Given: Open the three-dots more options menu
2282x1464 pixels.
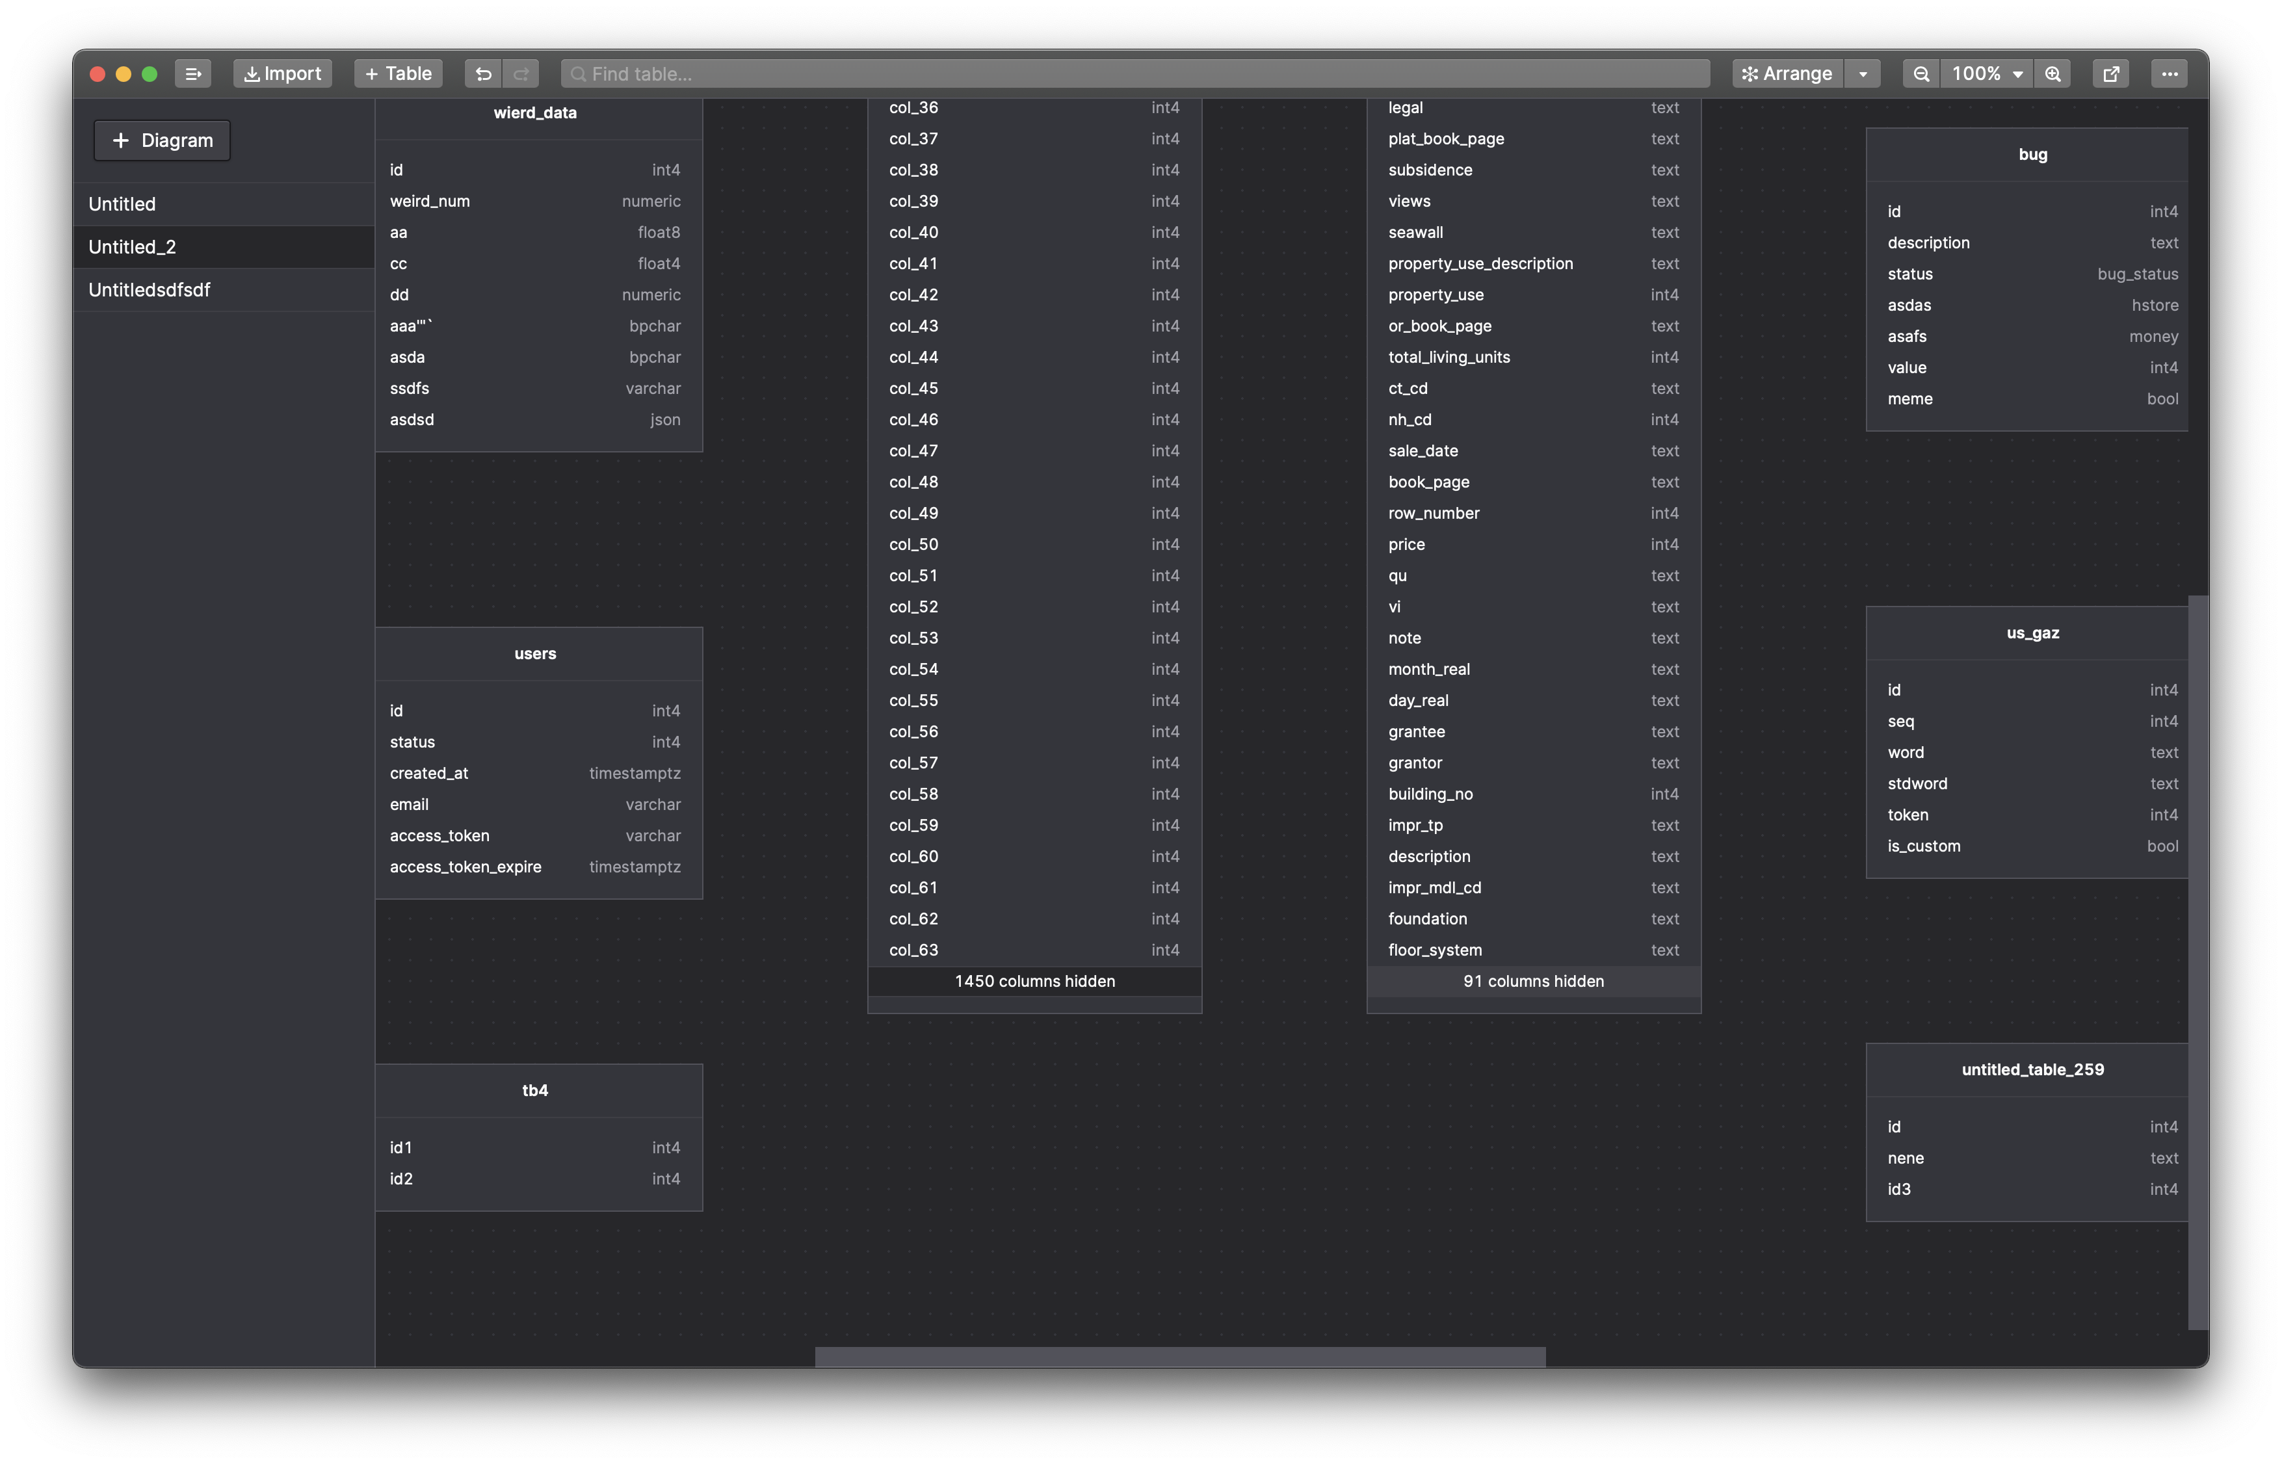Looking at the screenshot, I should coord(2170,73).
